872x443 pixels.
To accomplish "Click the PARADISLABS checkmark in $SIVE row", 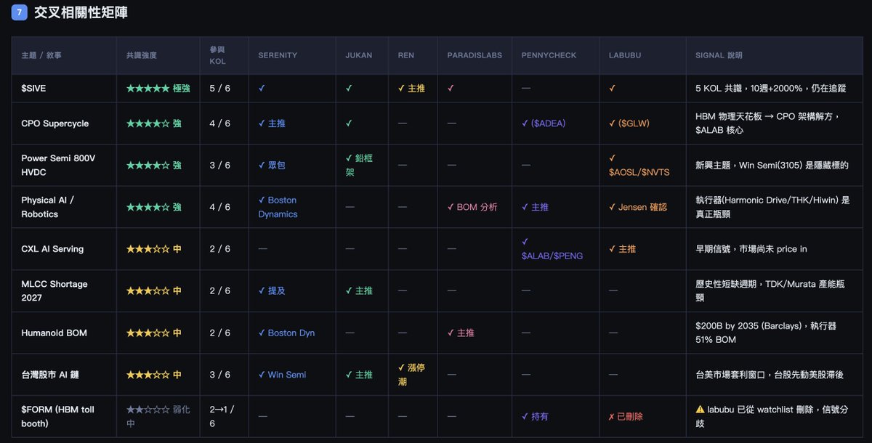I will 451,88.
